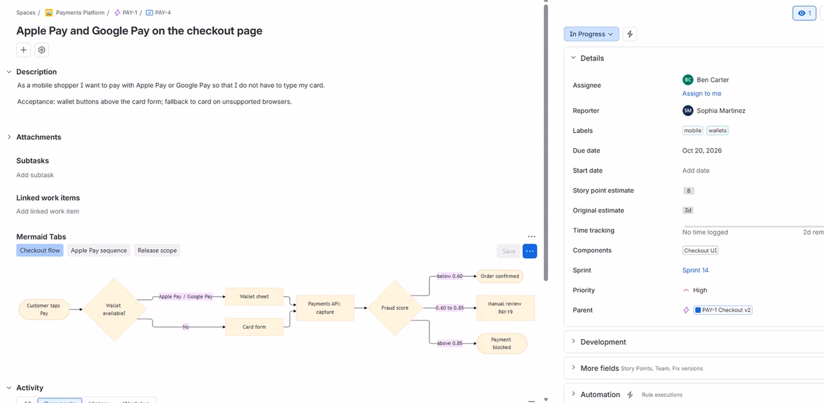This screenshot has height=403, width=824.
Task: Click the Checkout UI component chip
Action: (x=700, y=250)
